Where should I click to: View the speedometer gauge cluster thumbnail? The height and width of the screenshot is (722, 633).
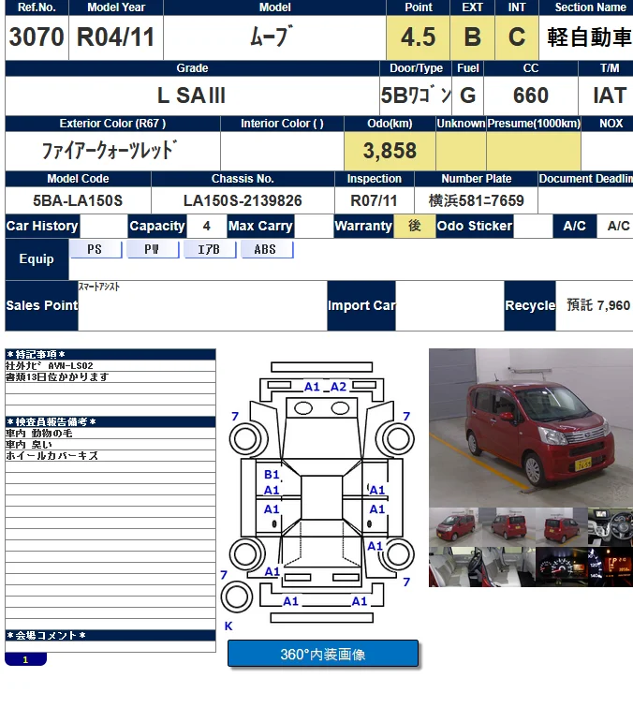pos(561,567)
